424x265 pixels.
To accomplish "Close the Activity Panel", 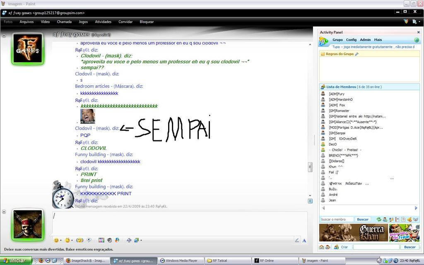I will (x=418, y=32).
